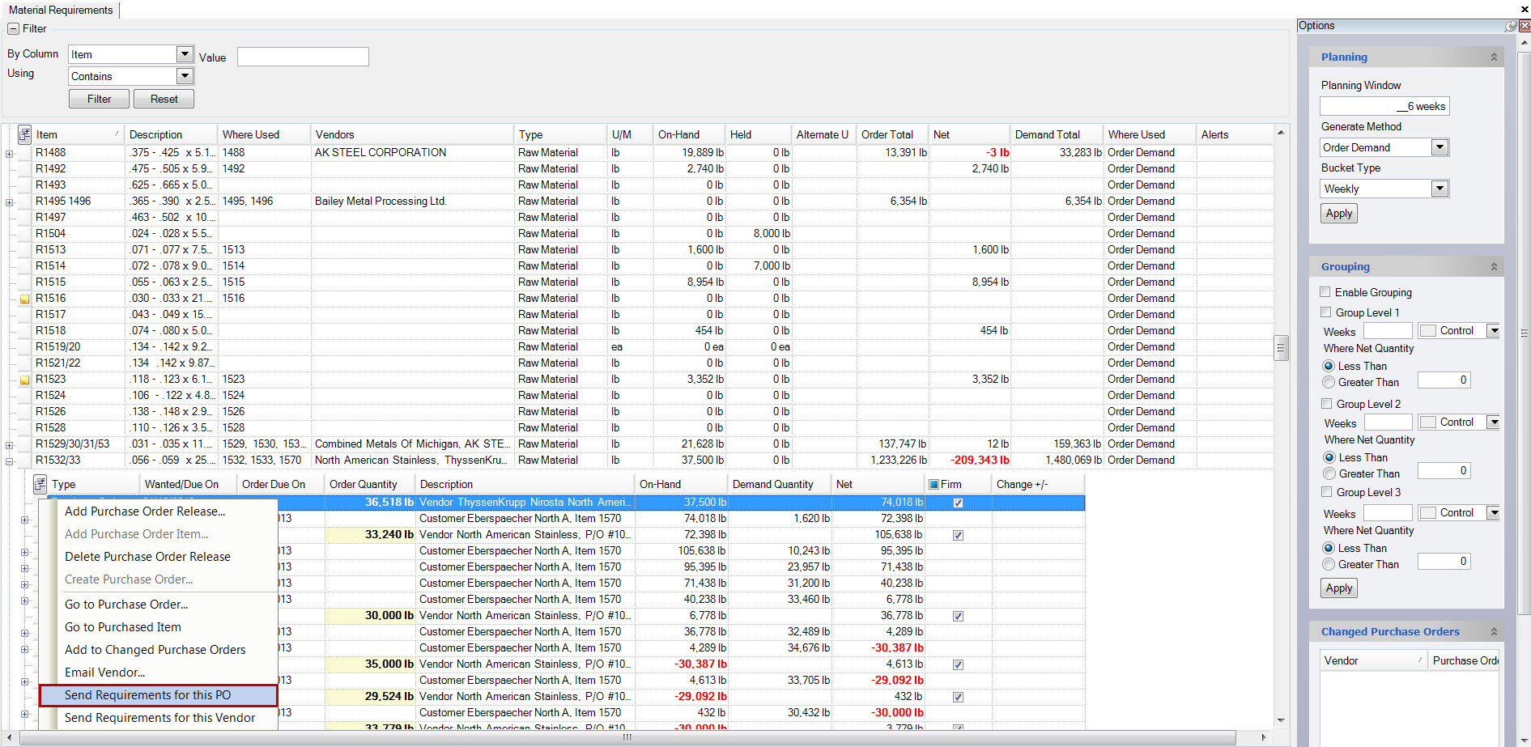Click the main grid vertical scrollbar thumb
The width and height of the screenshot is (1531, 747).
coord(1281,348)
